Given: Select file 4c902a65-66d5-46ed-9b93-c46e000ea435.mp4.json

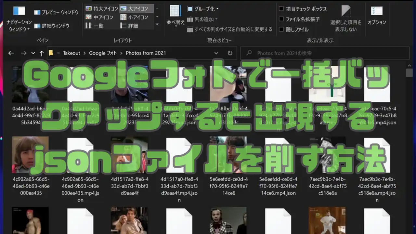Looking at the screenshot, I should coord(80,169).
